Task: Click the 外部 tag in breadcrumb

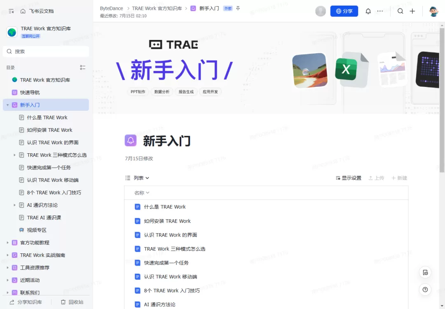Action: pyautogui.click(x=228, y=8)
